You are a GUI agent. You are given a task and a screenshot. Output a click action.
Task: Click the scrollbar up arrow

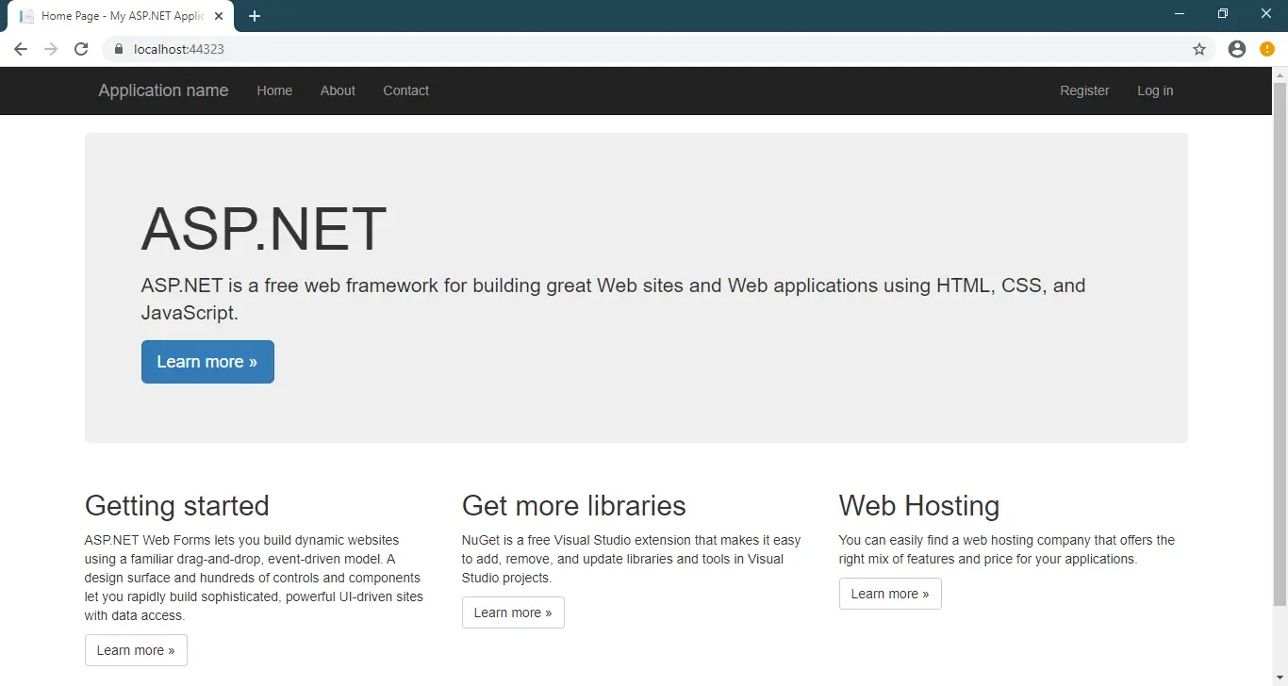pos(1280,74)
